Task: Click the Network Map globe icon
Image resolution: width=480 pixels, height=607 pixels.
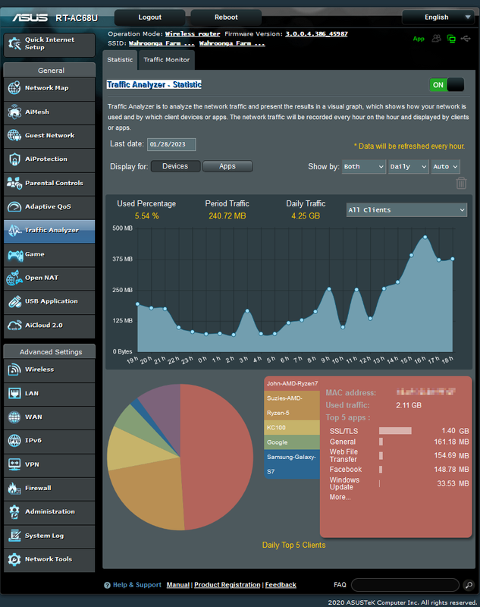Action: point(14,88)
